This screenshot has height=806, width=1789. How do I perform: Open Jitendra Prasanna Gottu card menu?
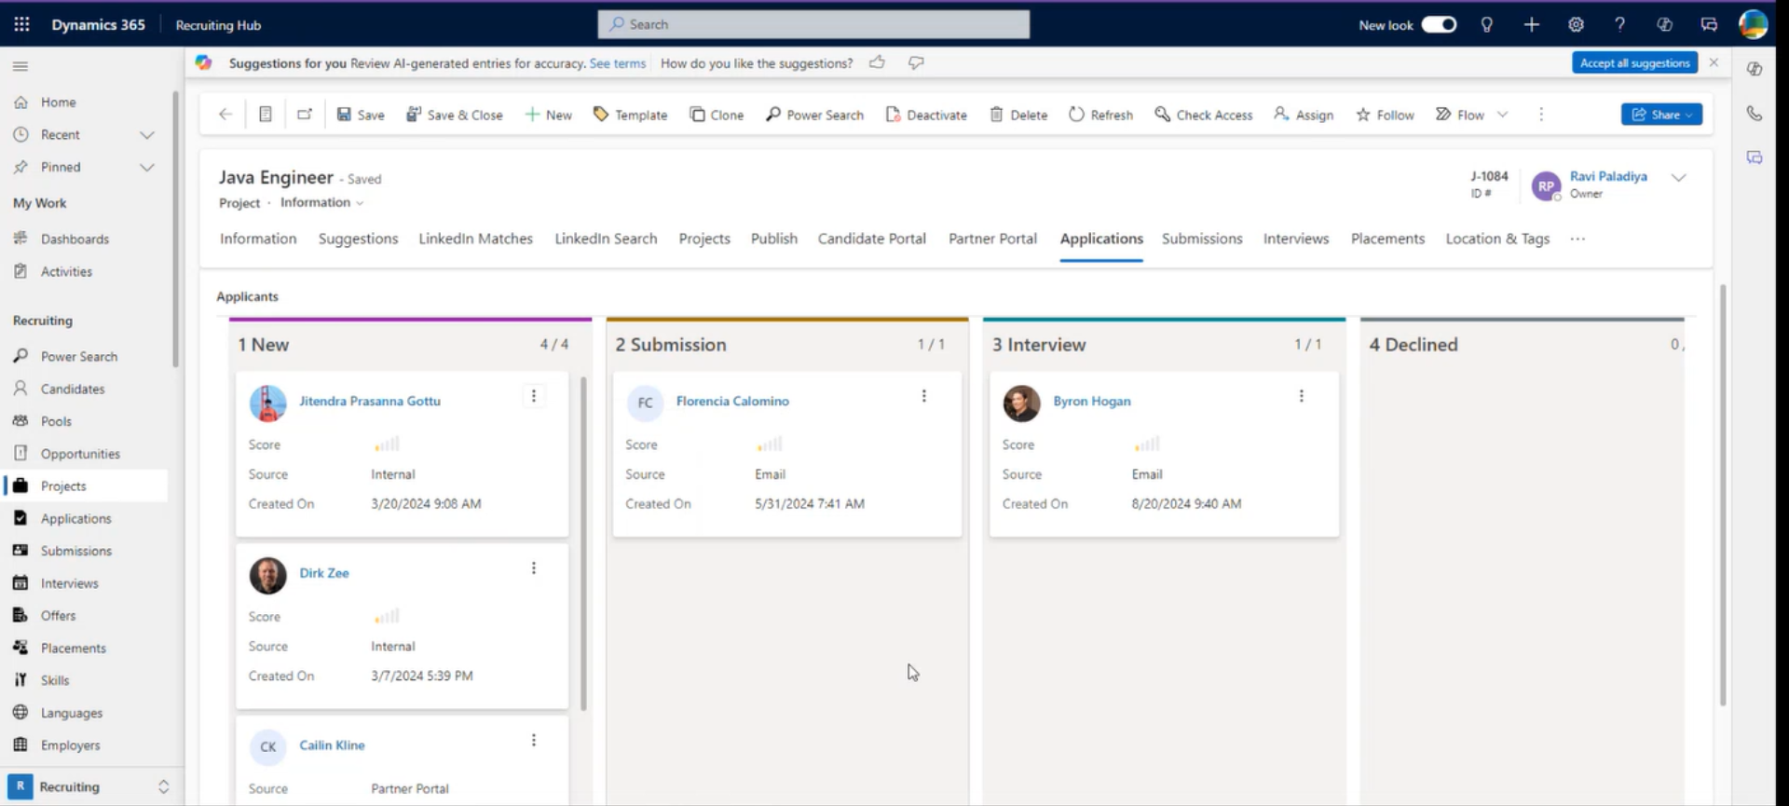pos(534,396)
